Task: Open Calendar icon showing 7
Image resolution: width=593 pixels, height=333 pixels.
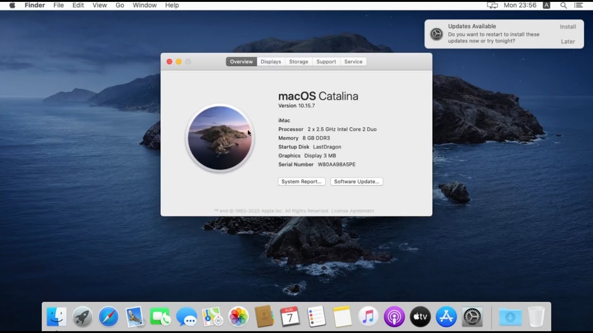Action: click(290, 317)
